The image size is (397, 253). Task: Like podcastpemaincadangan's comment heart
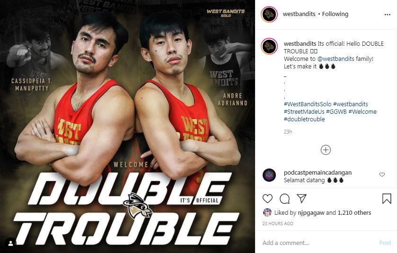(x=382, y=175)
